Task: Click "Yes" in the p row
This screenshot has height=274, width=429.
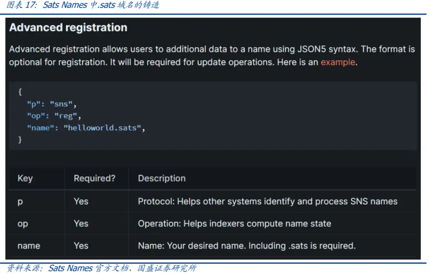Action: (x=81, y=201)
